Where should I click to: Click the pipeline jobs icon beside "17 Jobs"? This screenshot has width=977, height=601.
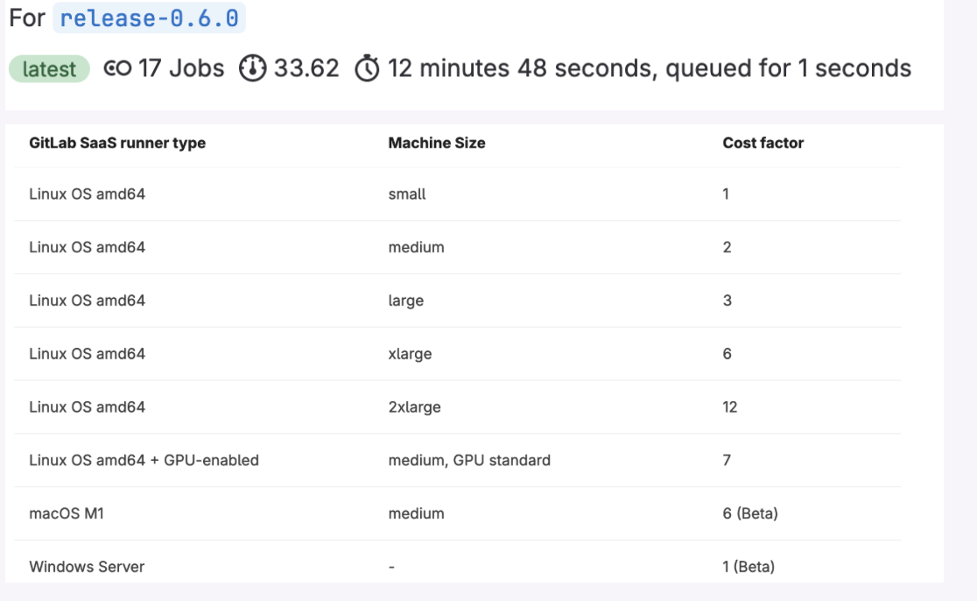pos(117,68)
